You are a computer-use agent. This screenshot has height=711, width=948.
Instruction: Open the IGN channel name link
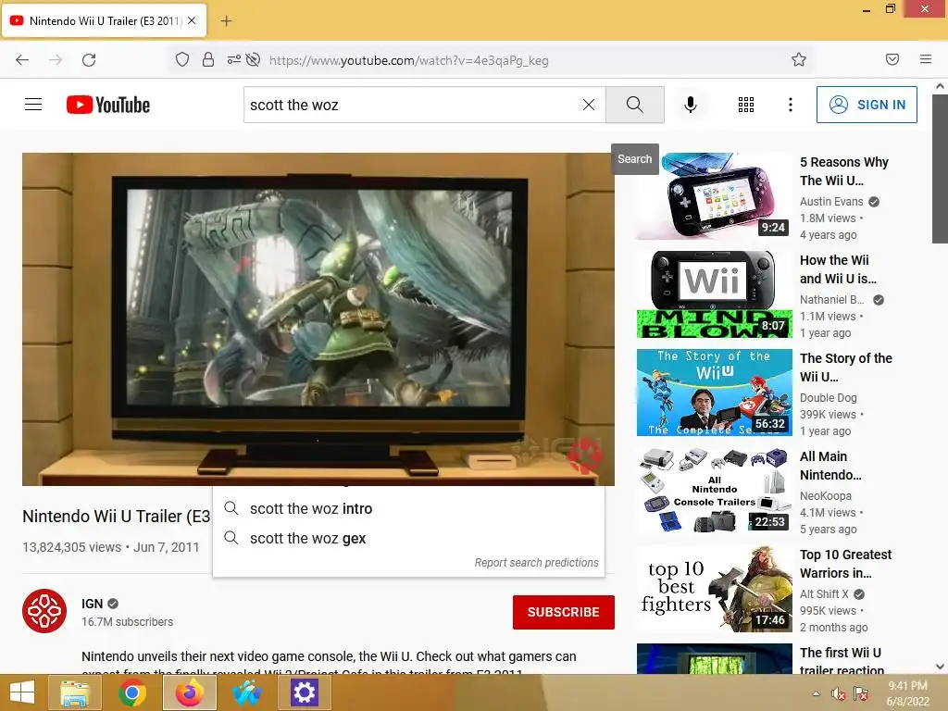click(92, 604)
